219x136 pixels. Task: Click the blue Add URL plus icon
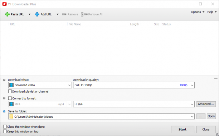(x=37, y=14)
